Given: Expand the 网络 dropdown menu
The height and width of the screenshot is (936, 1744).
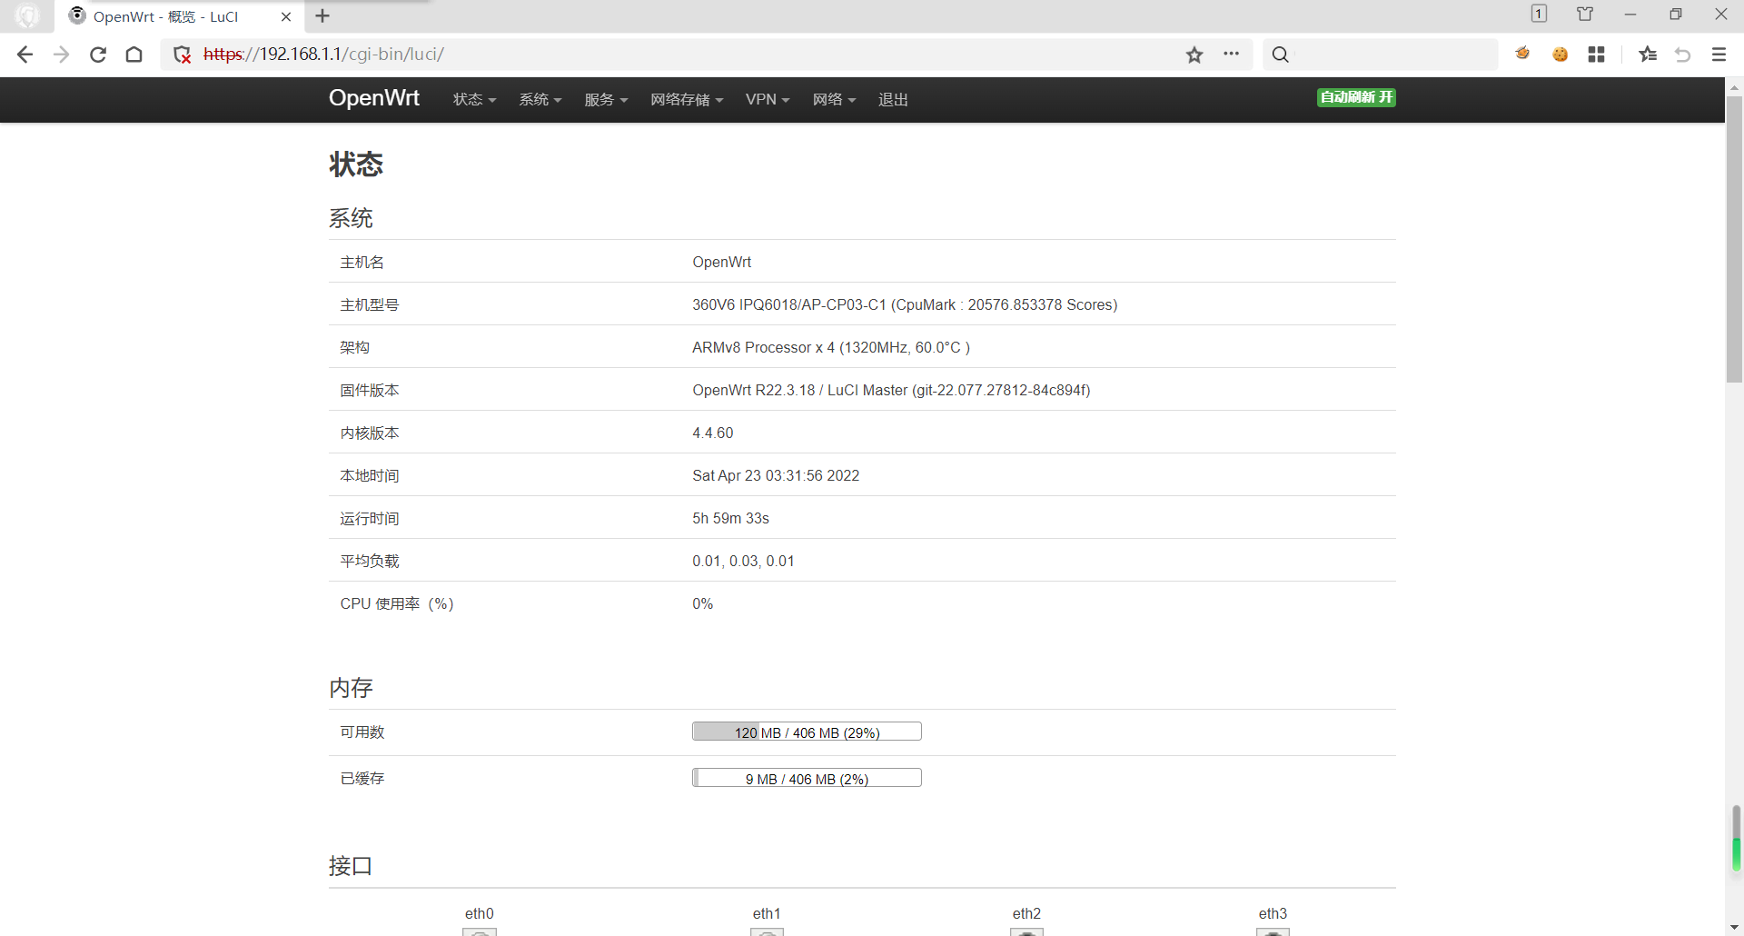Looking at the screenshot, I should [834, 100].
